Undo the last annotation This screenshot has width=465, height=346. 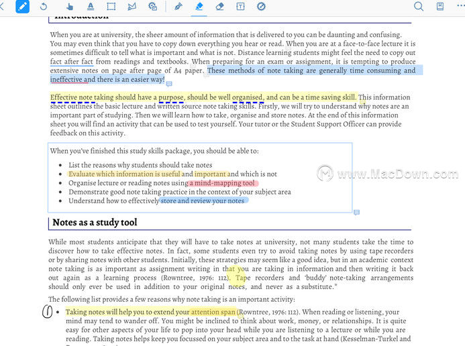click(x=44, y=6)
